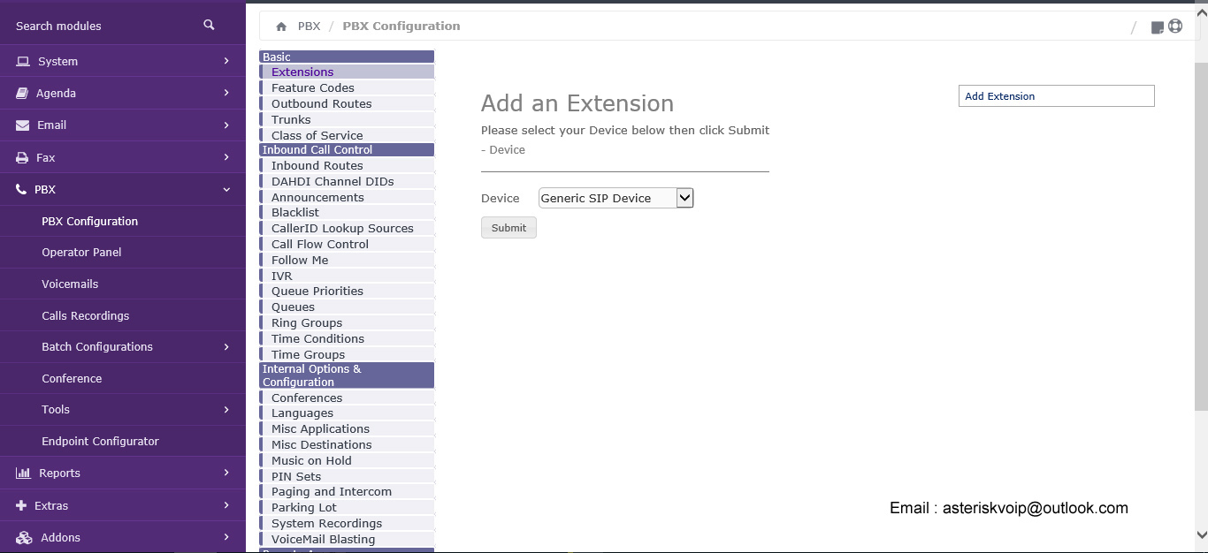Select Voicemails in the sidebar
Screen dimensions: 1208x553
70,284
